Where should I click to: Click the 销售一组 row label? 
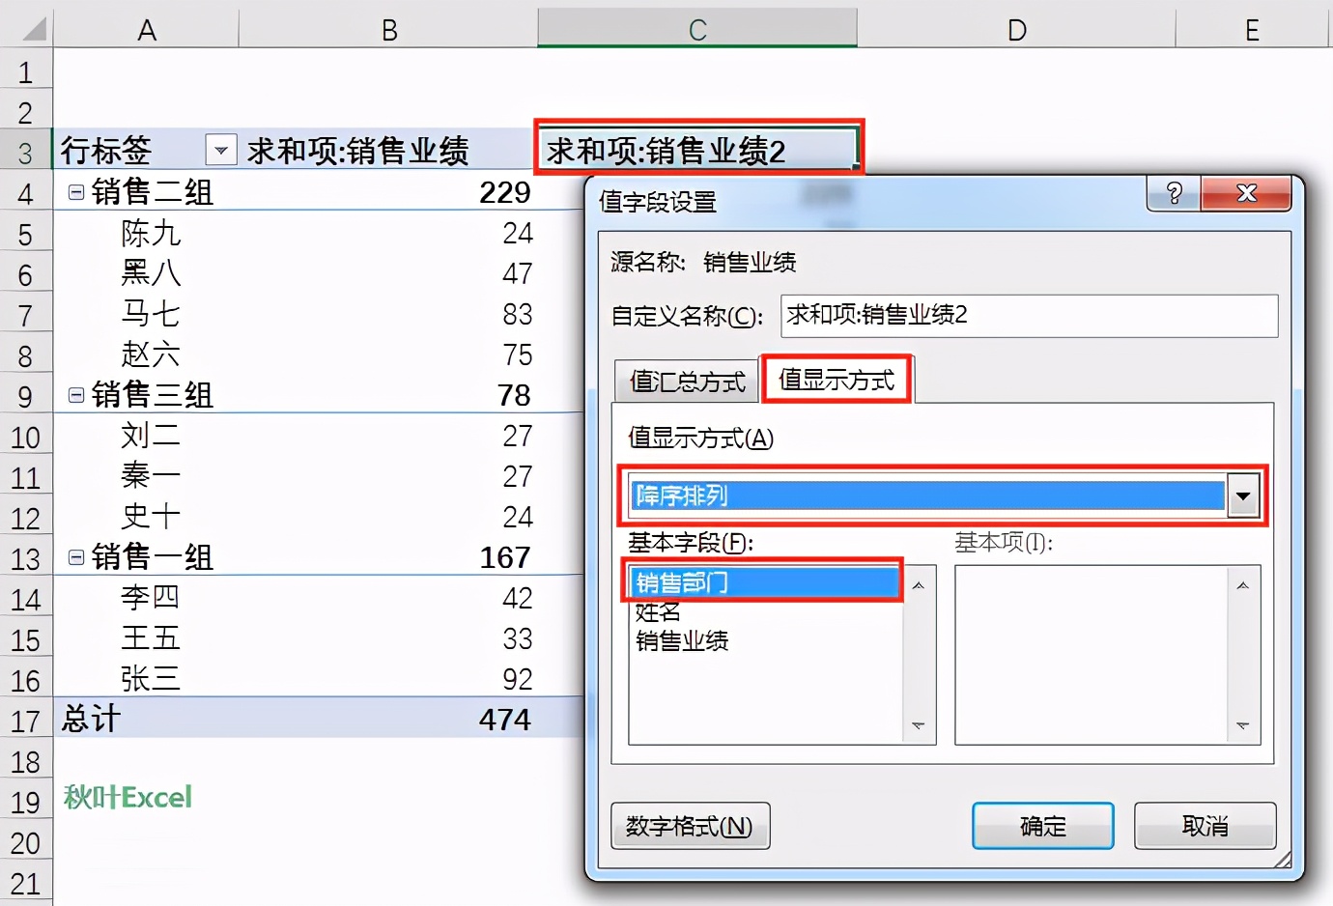[152, 556]
